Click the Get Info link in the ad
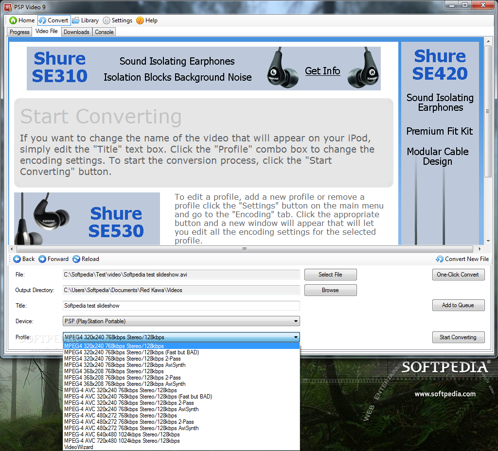498x451 pixels. coord(322,71)
